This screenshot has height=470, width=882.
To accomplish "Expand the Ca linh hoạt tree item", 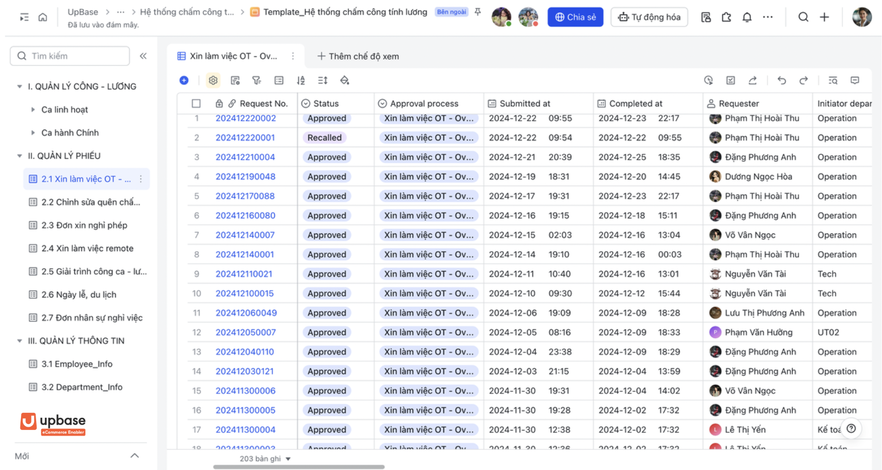I will point(33,109).
